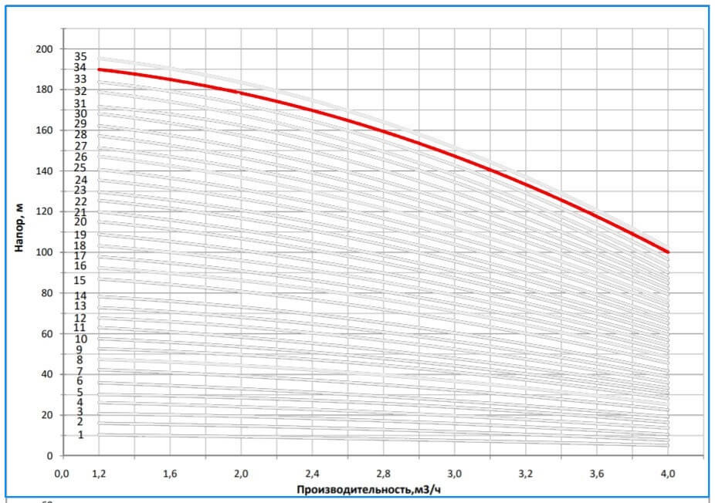Select the 1,2 tick on the horizontal axis
Image resolution: width=715 pixels, height=503 pixels.
click(98, 472)
